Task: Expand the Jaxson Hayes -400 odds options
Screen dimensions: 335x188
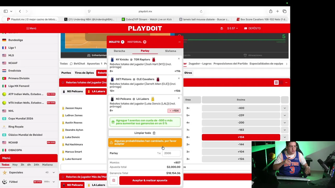Action: [284, 108]
